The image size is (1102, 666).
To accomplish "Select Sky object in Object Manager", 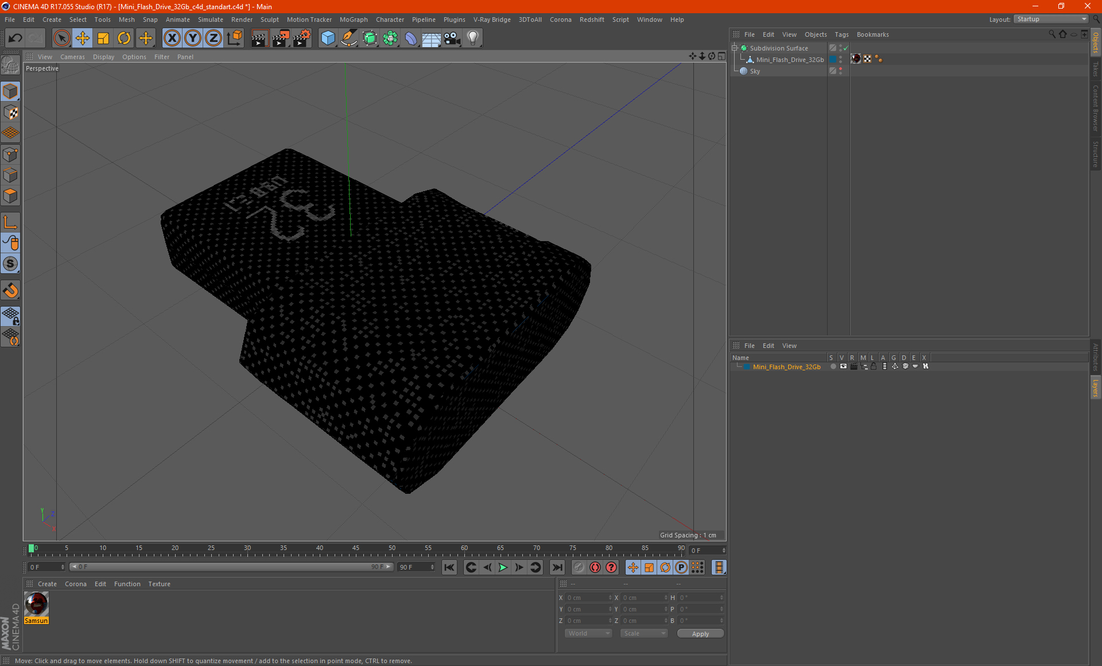I will tap(755, 71).
